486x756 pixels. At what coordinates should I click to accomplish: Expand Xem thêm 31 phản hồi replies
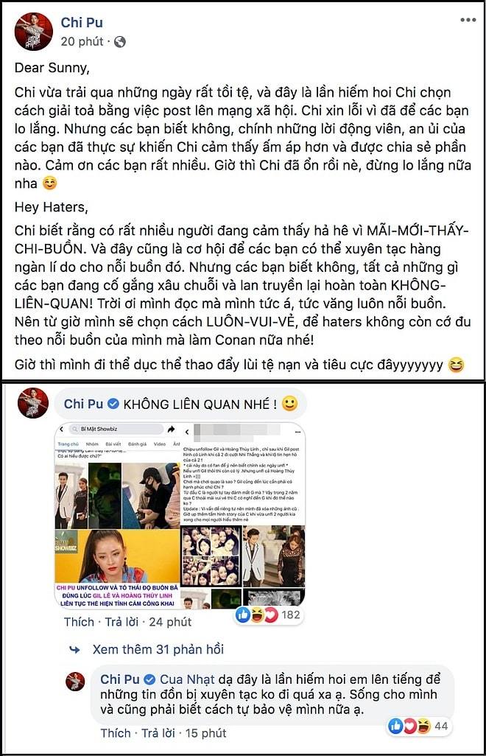(158, 649)
